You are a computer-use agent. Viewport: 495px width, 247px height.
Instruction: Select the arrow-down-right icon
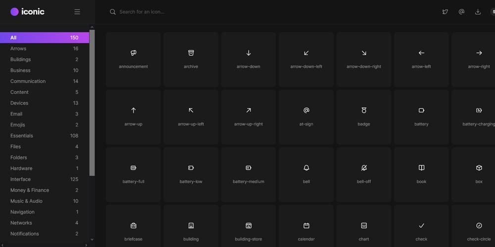(x=364, y=59)
